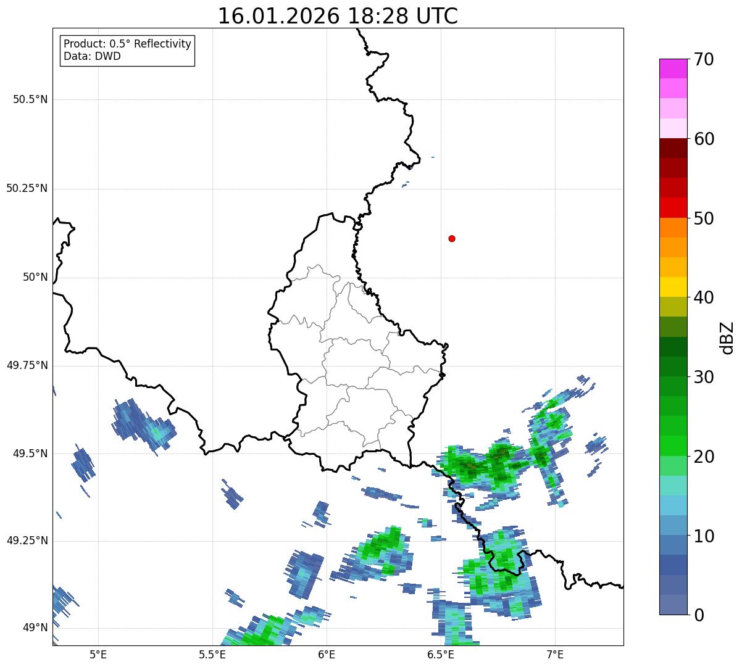Click the '49.25°N' latitude label
Screen dimensions: 742x667
[27, 541]
